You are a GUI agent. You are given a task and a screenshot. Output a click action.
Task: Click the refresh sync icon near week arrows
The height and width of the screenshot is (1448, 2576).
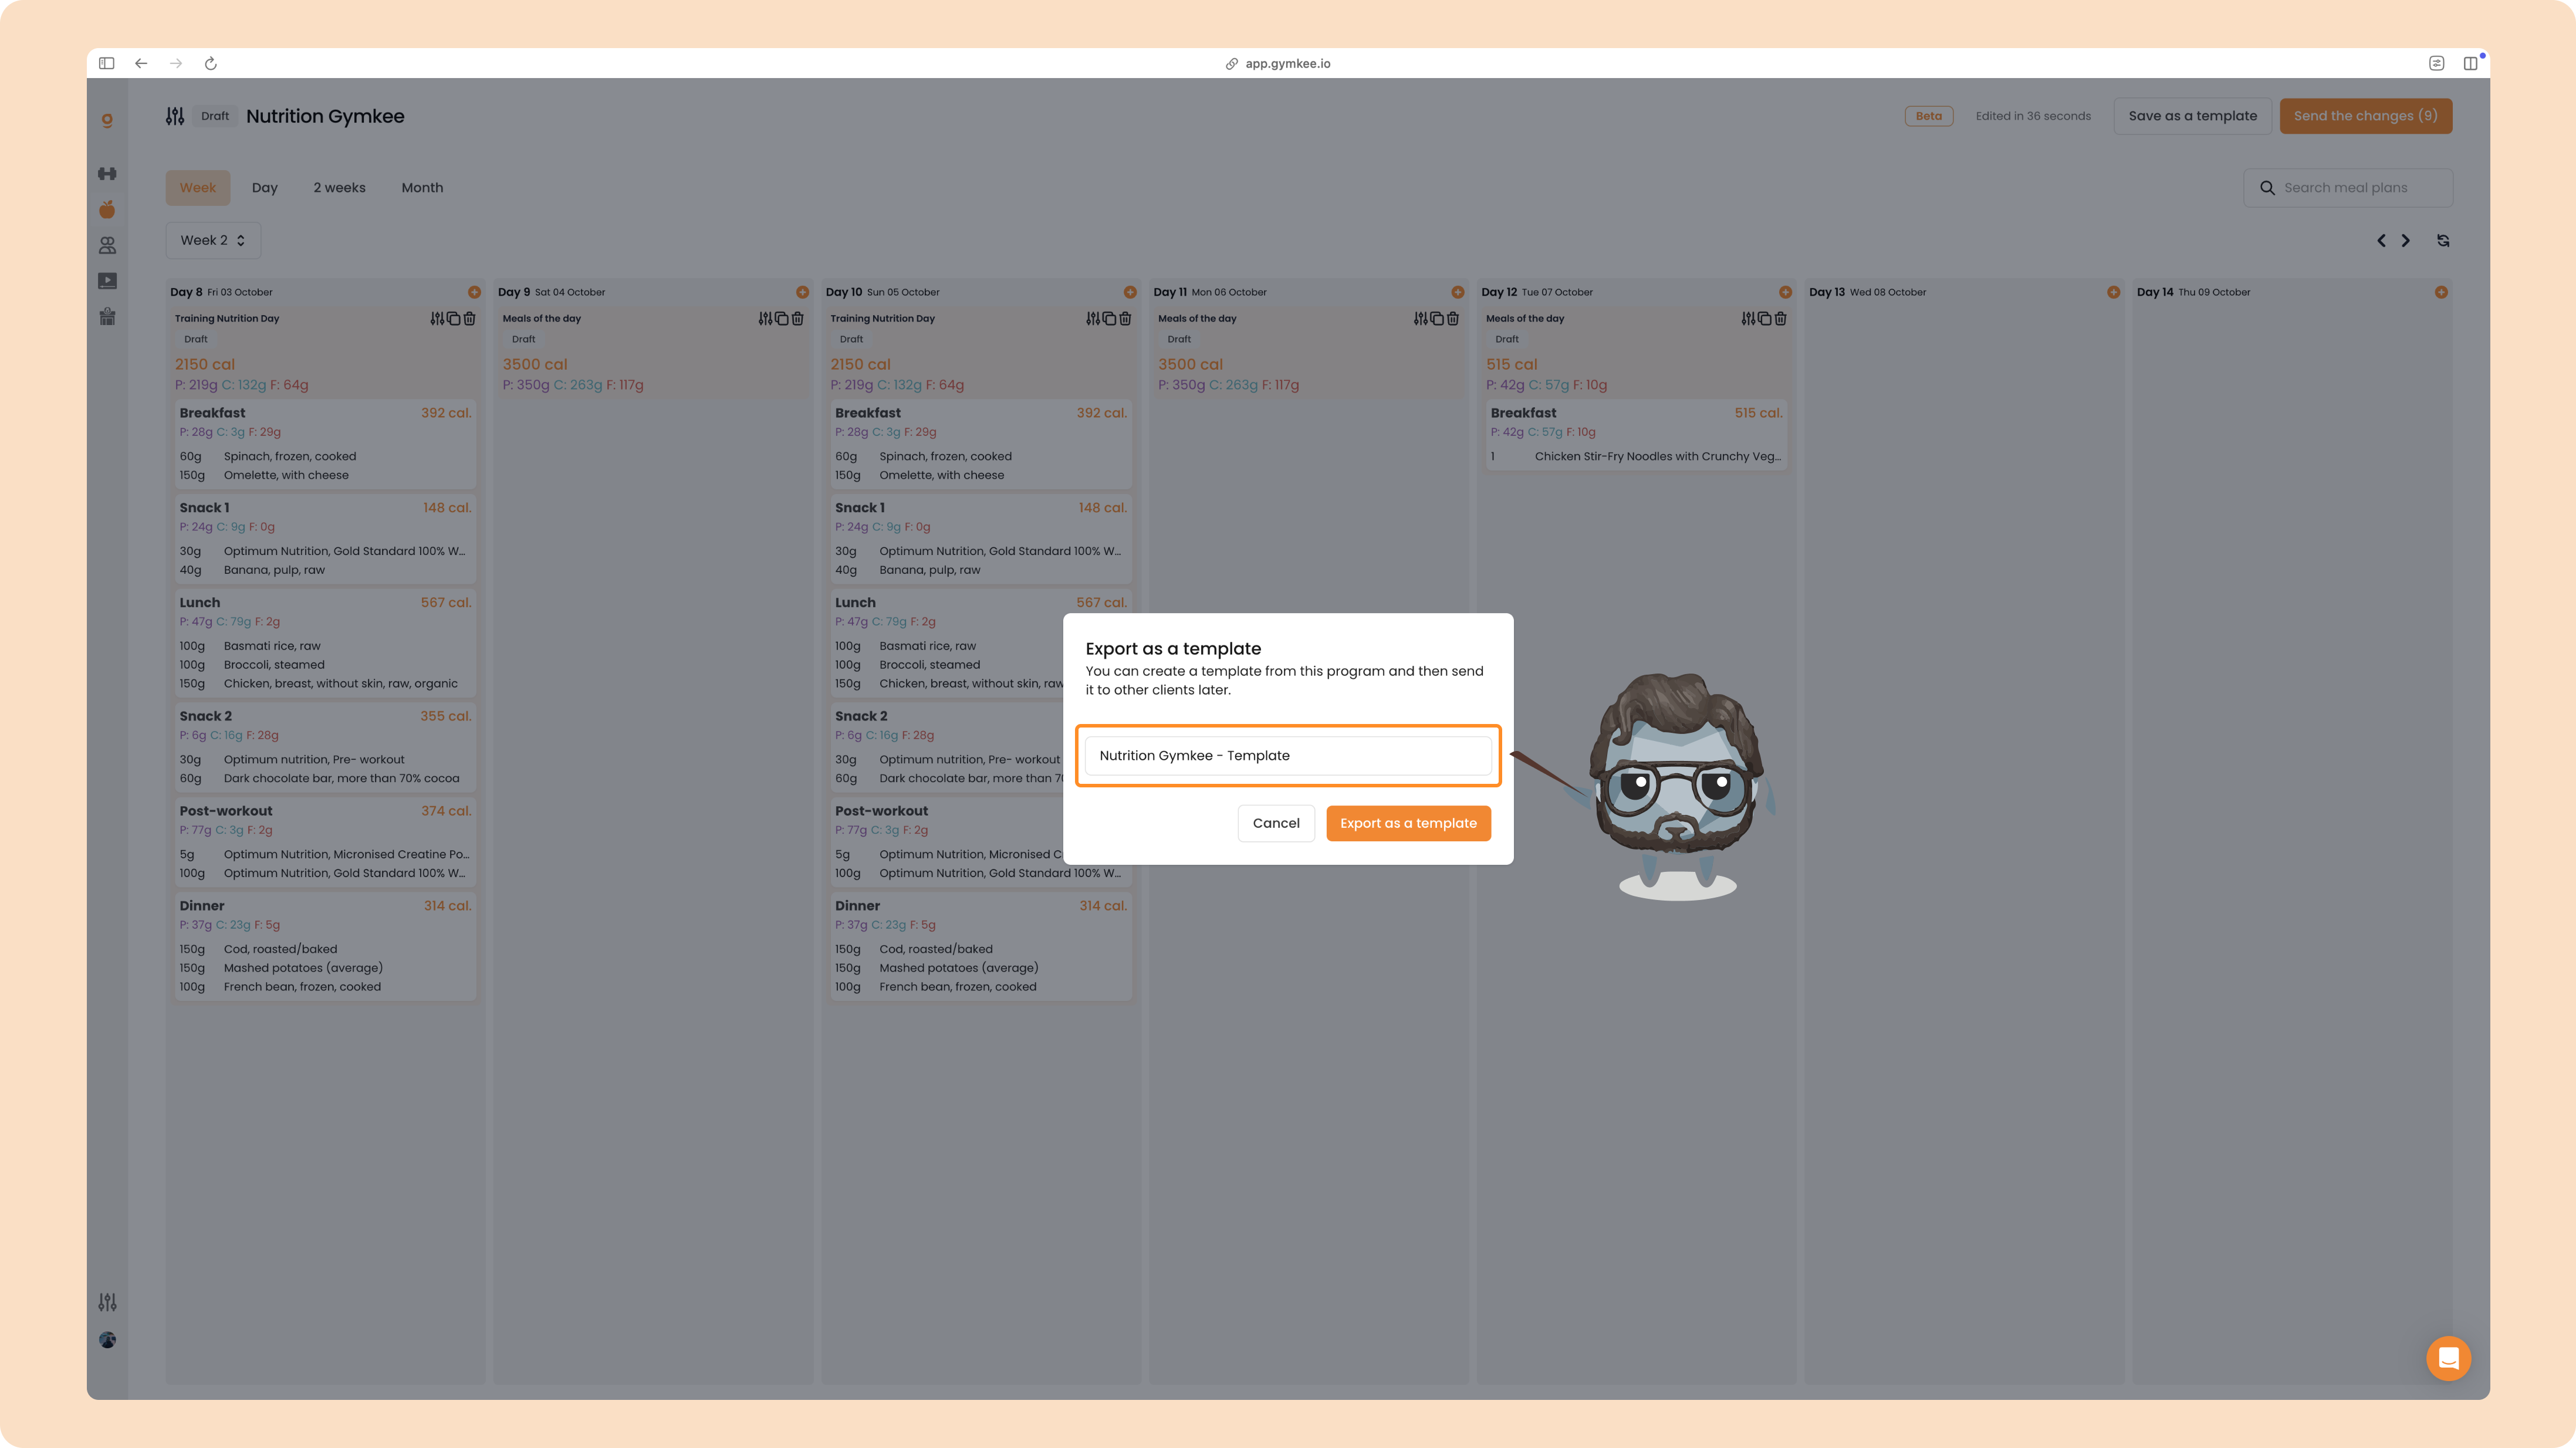pos(2443,241)
